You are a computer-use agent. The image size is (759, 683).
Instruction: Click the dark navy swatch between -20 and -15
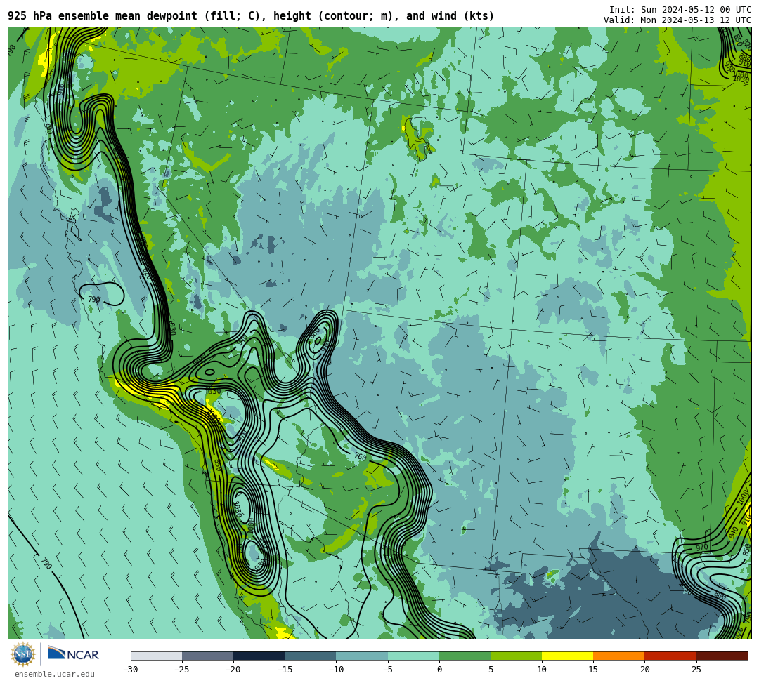pos(259,656)
